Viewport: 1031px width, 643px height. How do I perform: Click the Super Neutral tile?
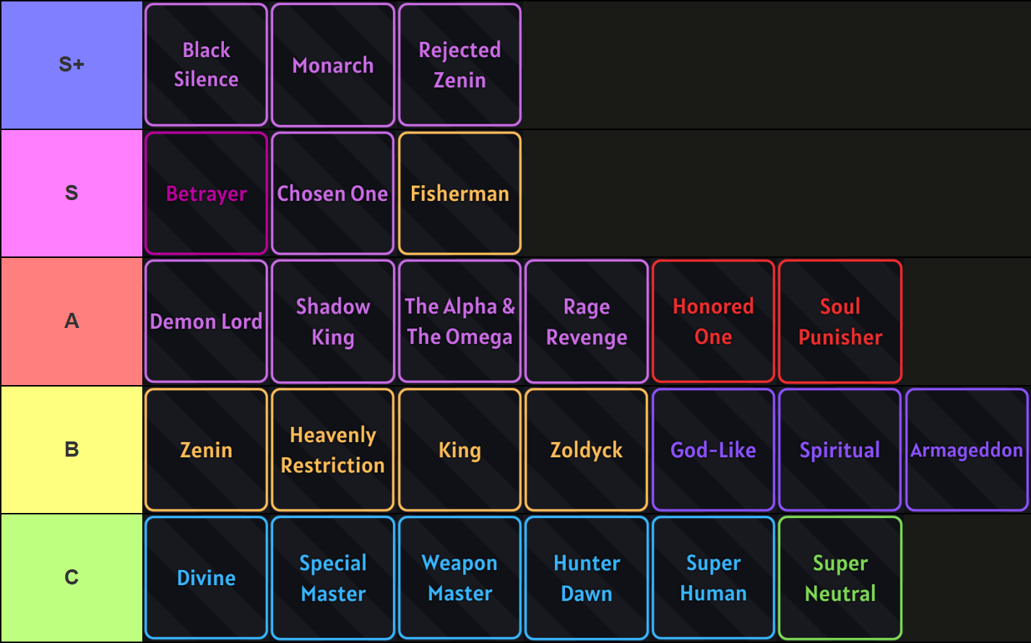tap(840, 578)
